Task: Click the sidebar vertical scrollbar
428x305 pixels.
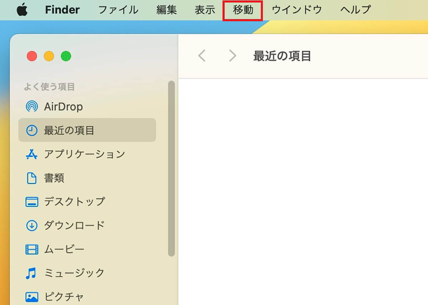Action: click(172, 169)
